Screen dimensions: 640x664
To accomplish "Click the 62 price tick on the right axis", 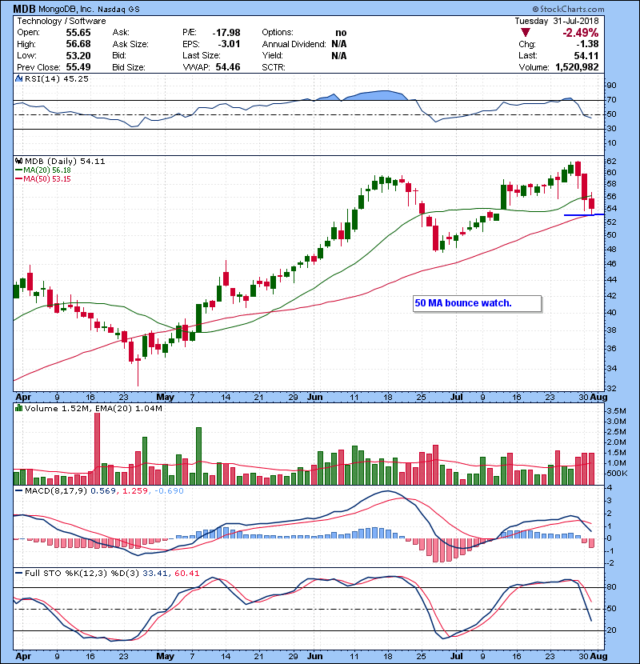I will (x=612, y=162).
